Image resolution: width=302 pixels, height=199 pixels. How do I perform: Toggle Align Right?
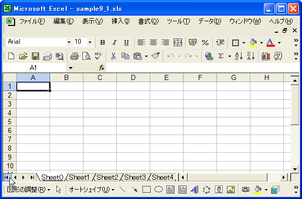pos(165,43)
